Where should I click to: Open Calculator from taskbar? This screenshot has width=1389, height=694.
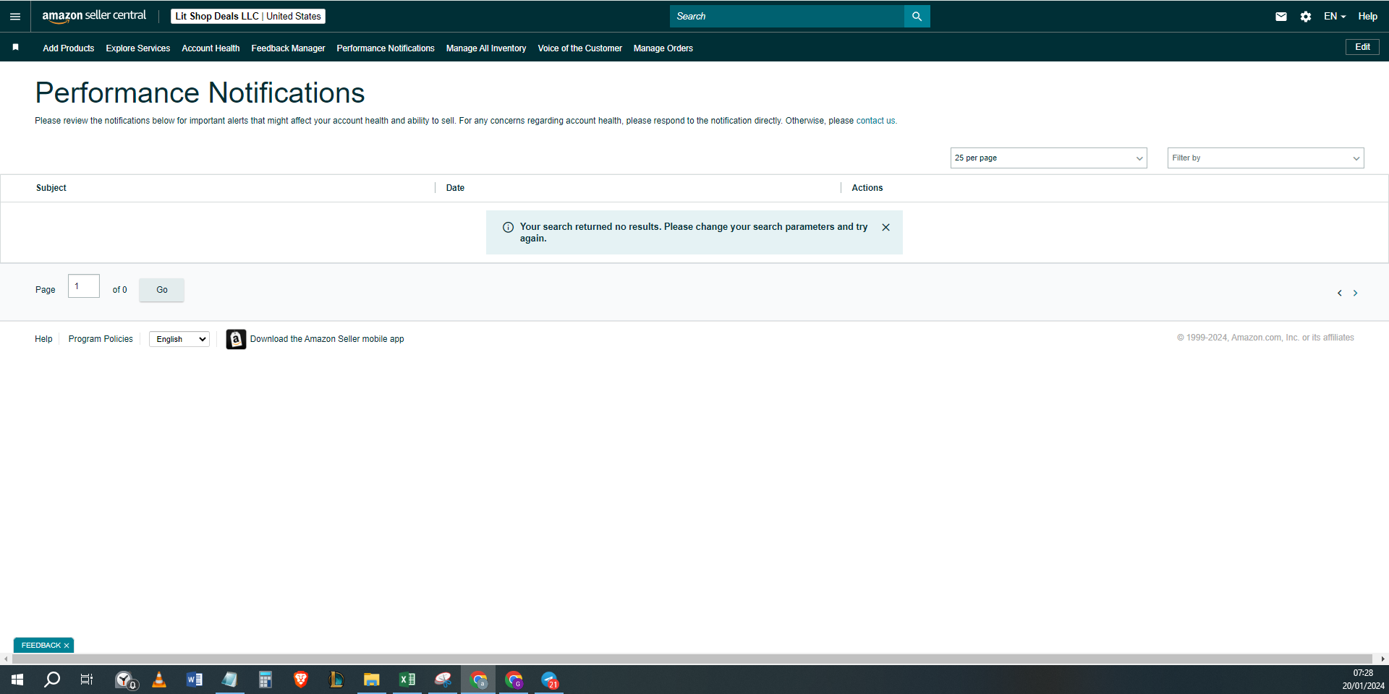(x=266, y=680)
